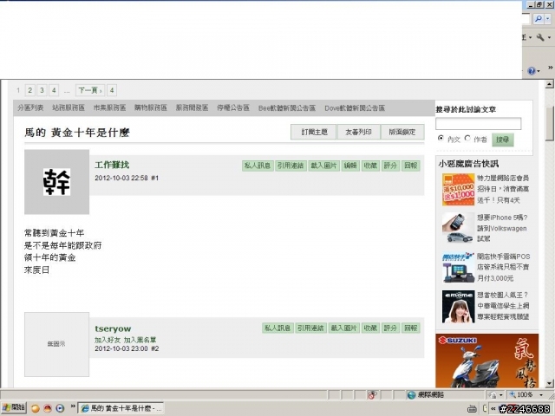
Task: Open the tseryow username link
Action: coord(113,328)
